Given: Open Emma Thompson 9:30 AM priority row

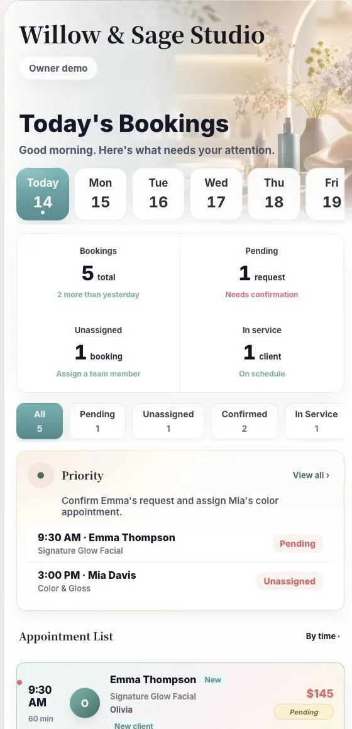Looking at the screenshot, I should coord(180,544).
